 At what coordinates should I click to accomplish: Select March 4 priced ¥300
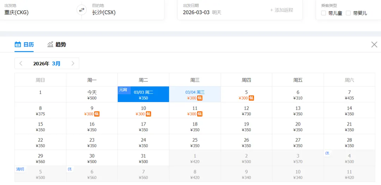(195, 95)
